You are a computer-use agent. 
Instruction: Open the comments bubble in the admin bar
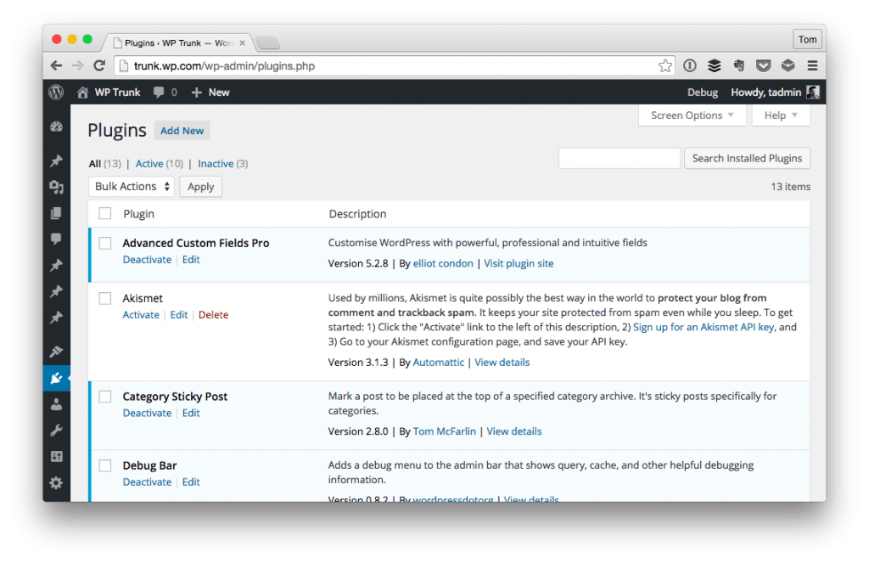159,92
